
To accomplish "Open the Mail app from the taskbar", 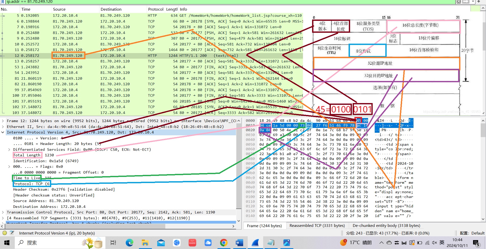I will tap(161, 243).
